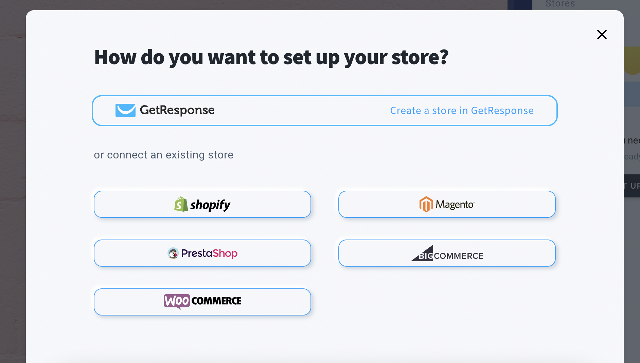
Task: Connect via the WooCommerce COMMERCE text
Action: point(216,301)
